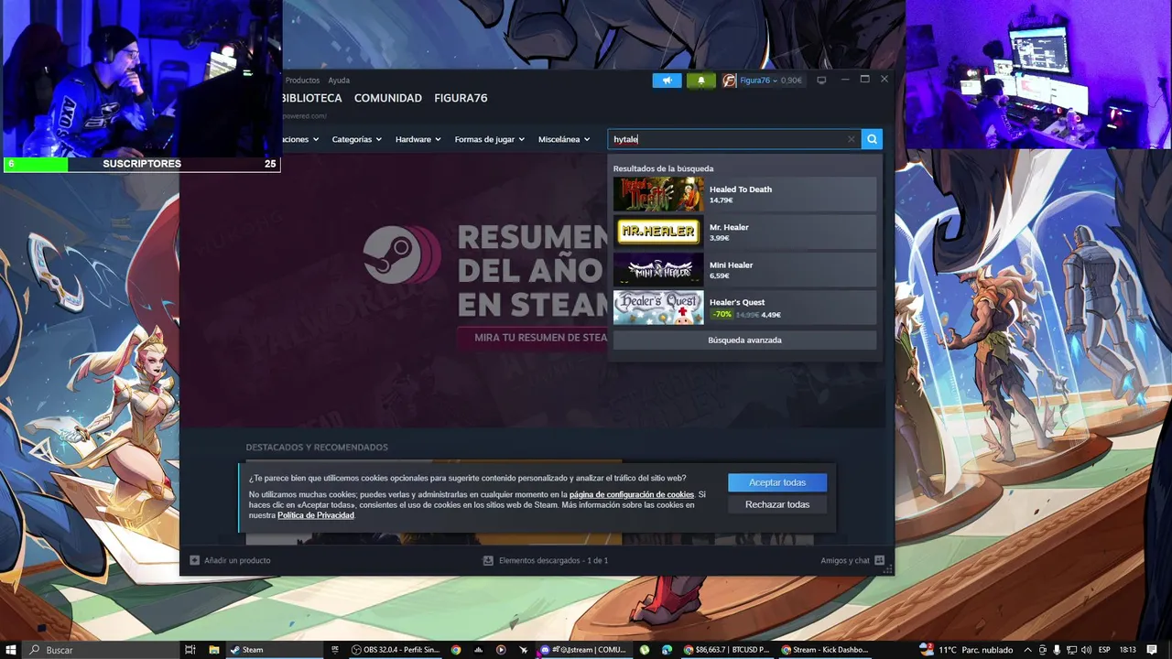
Task: Open the Stream - Kick Dashboard taskbar window
Action: (823, 650)
